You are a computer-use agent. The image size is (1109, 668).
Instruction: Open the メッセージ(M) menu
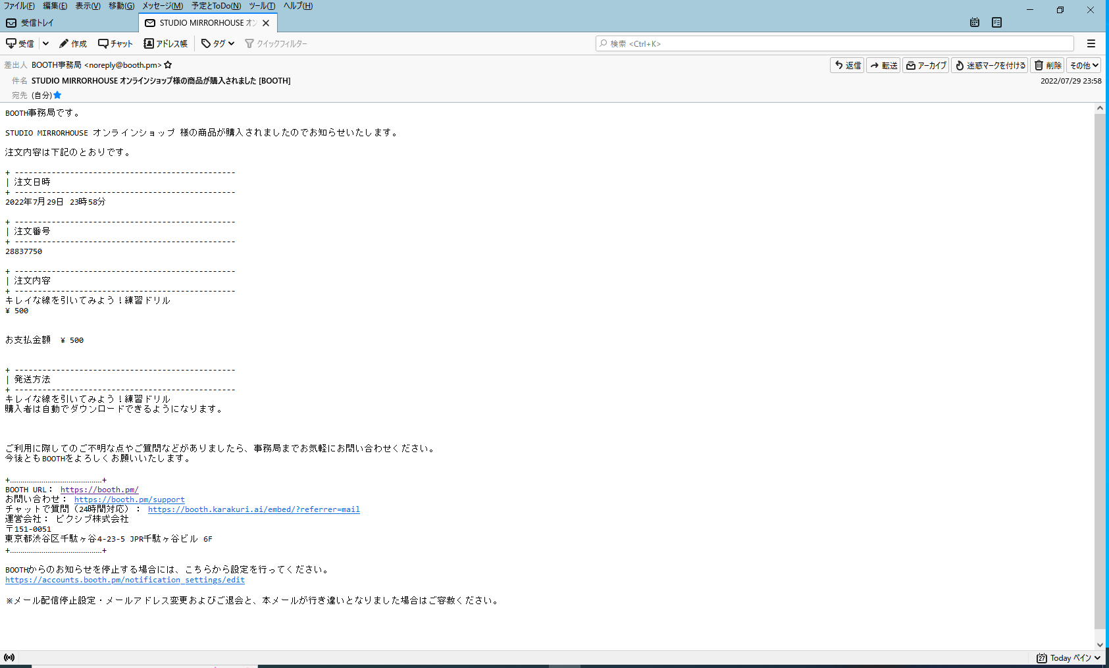[163, 6]
